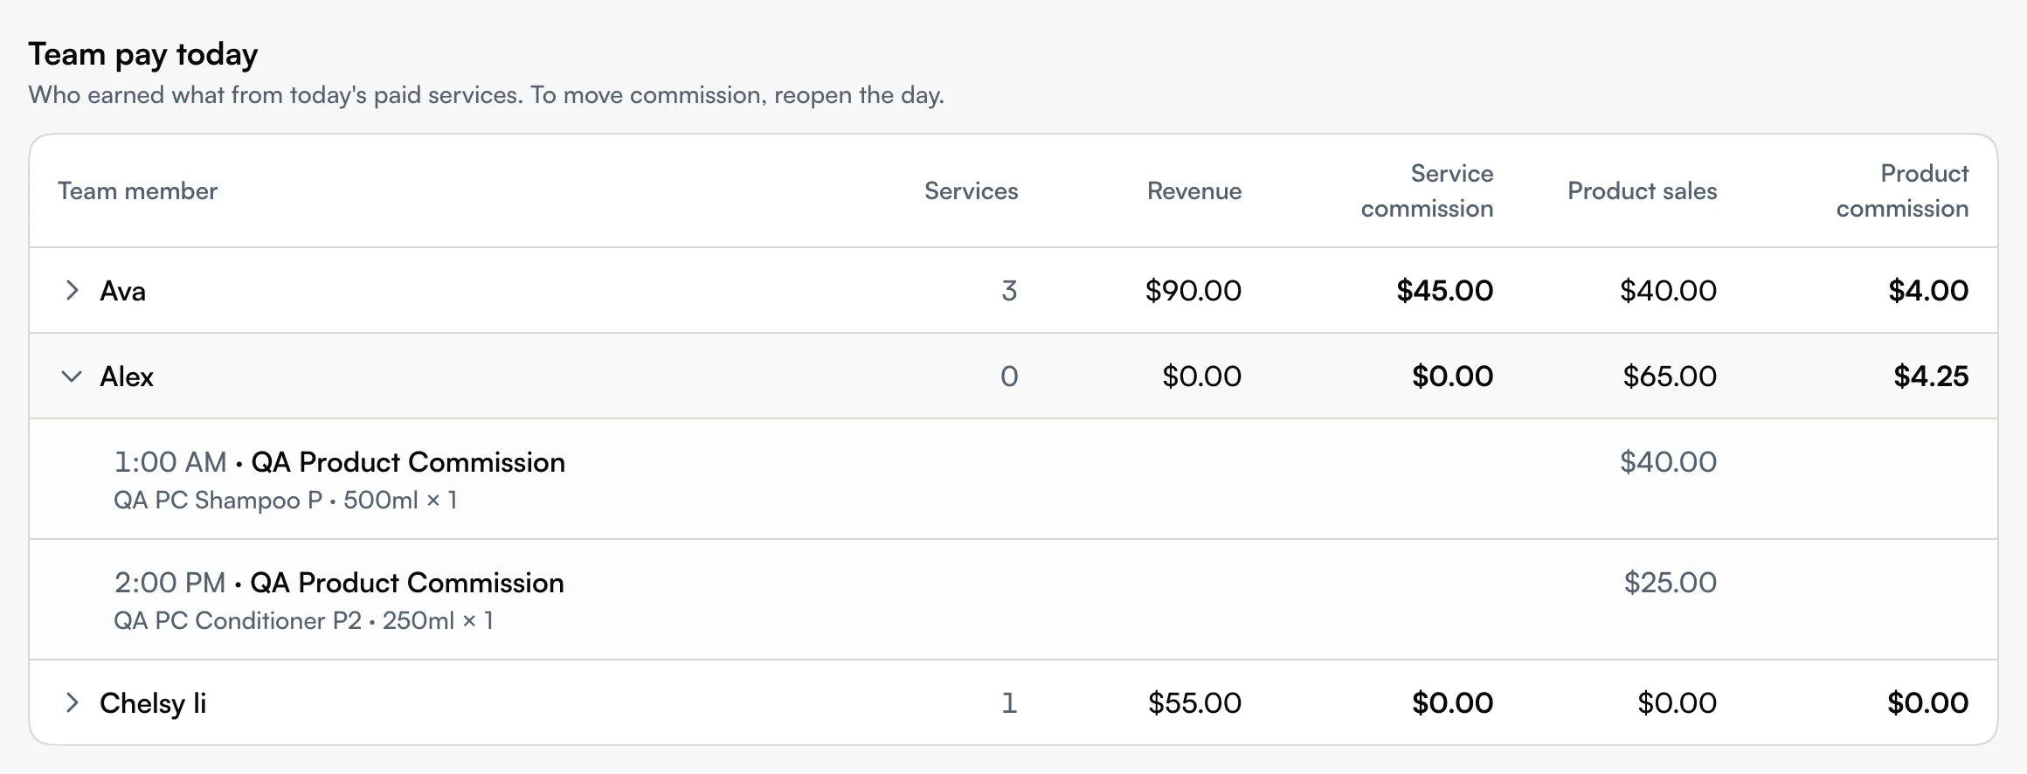Click Alex's product commission $4.25
This screenshot has height=774, width=2027.
click(1931, 377)
